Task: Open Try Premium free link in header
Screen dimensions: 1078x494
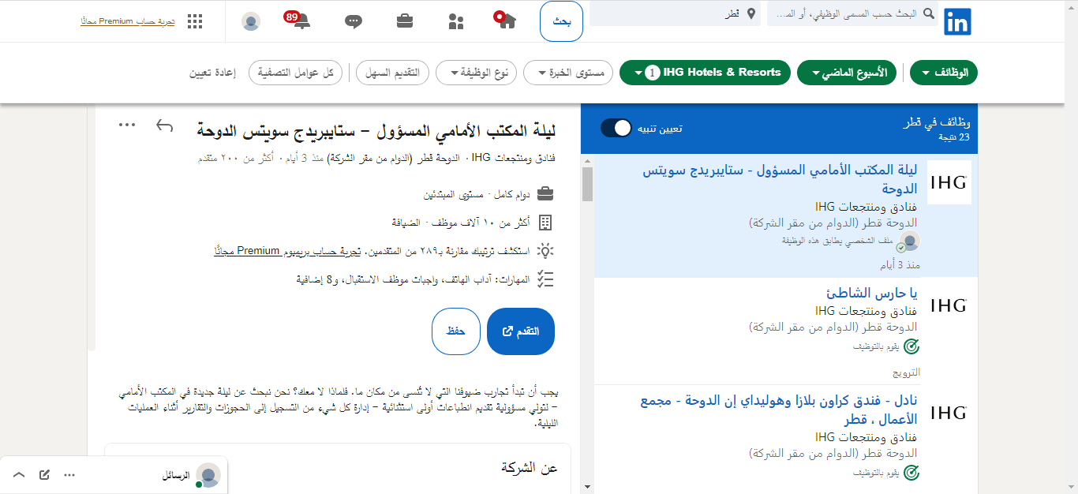Action: (128, 21)
